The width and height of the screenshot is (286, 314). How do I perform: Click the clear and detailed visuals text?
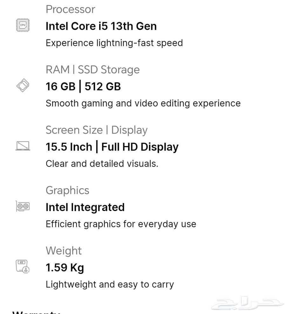pos(102,164)
